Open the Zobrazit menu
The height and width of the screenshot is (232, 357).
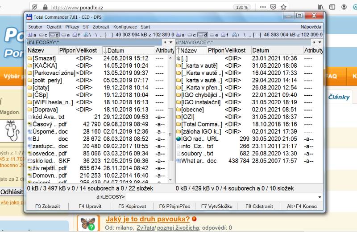[x=101, y=27]
